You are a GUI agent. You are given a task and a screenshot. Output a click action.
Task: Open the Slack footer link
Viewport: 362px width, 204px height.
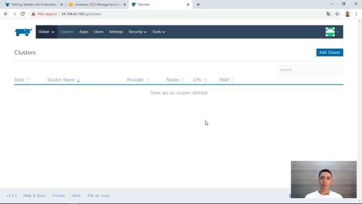pyautogui.click(x=76, y=195)
